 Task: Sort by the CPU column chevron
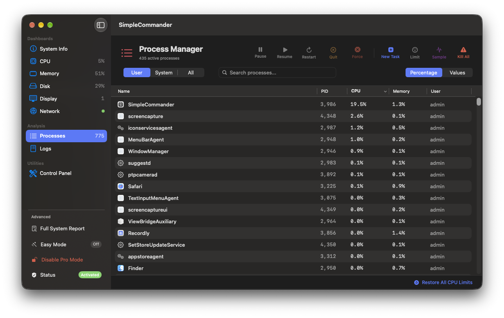point(385,91)
